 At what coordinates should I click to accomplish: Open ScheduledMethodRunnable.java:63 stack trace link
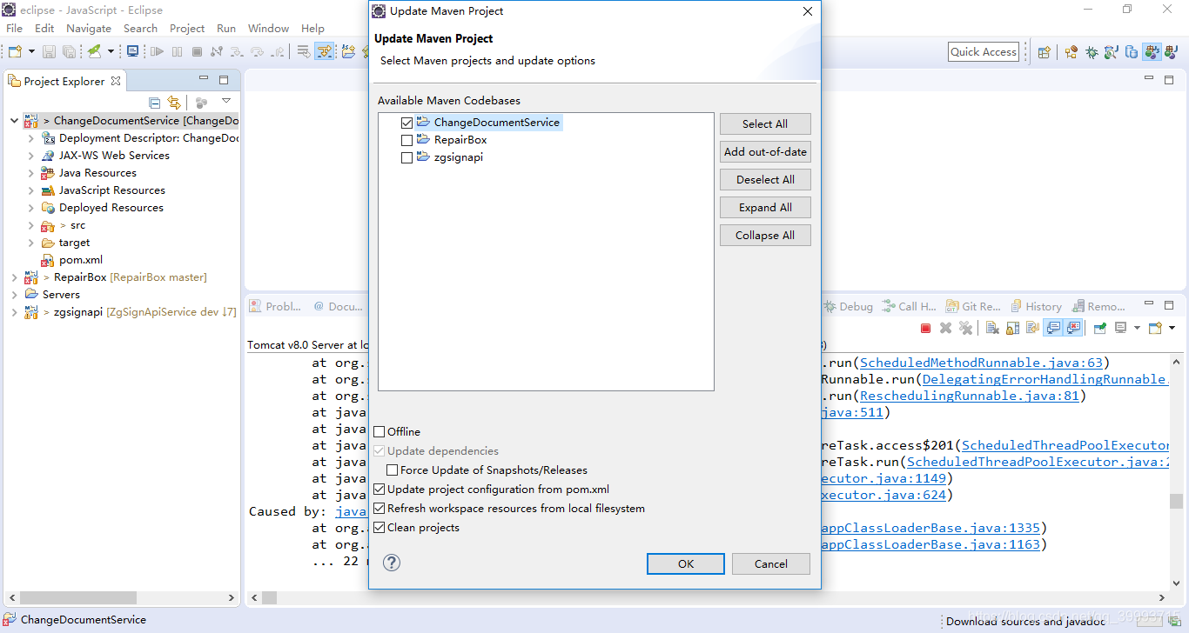[x=981, y=363]
